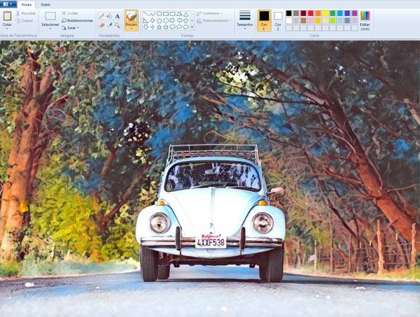Screen dimensions: 420x317
Task: Pick the triangle shape
Action: 186,14
